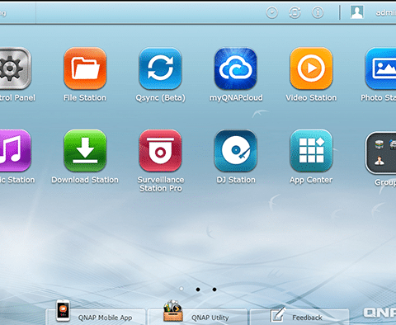The width and height of the screenshot is (396, 325).
Task: Click the Video Station label
Action: pos(311,98)
